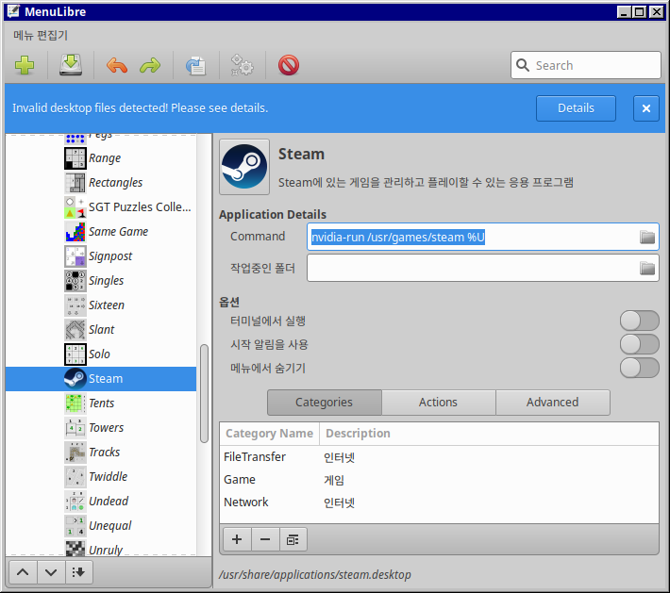Select the Game category row
The height and width of the screenshot is (593, 670).
pos(439,480)
